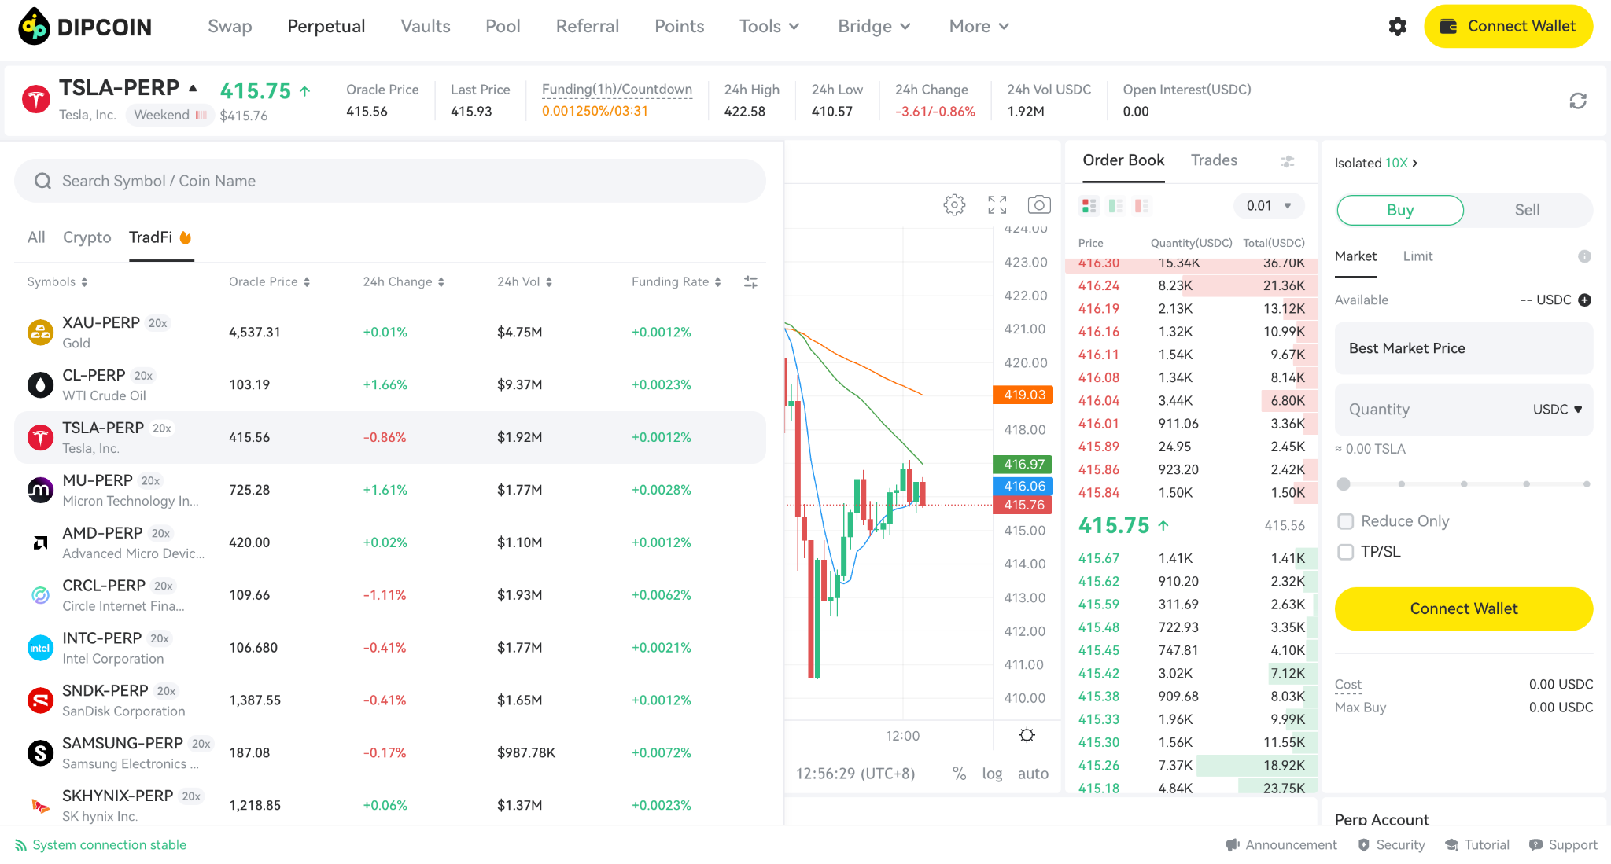1611x864 pixels.
Task: Open order book display settings
Action: pos(1288,161)
